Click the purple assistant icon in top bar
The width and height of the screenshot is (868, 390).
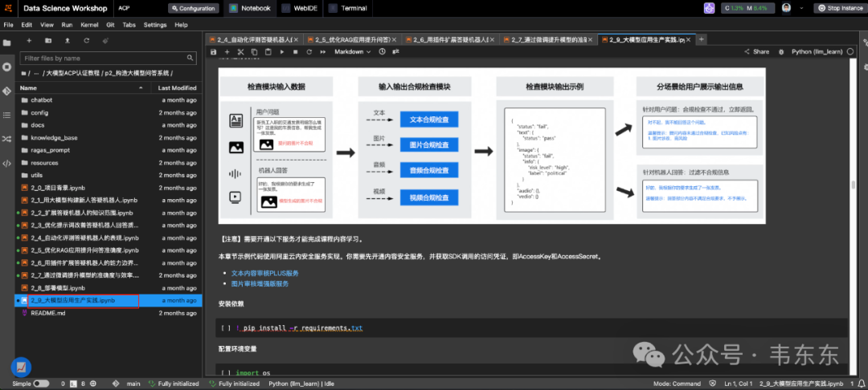pos(709,8)
